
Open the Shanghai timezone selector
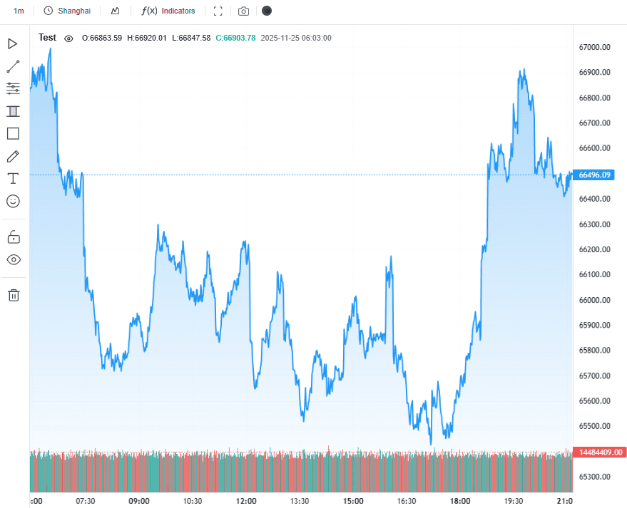[67, 11]
